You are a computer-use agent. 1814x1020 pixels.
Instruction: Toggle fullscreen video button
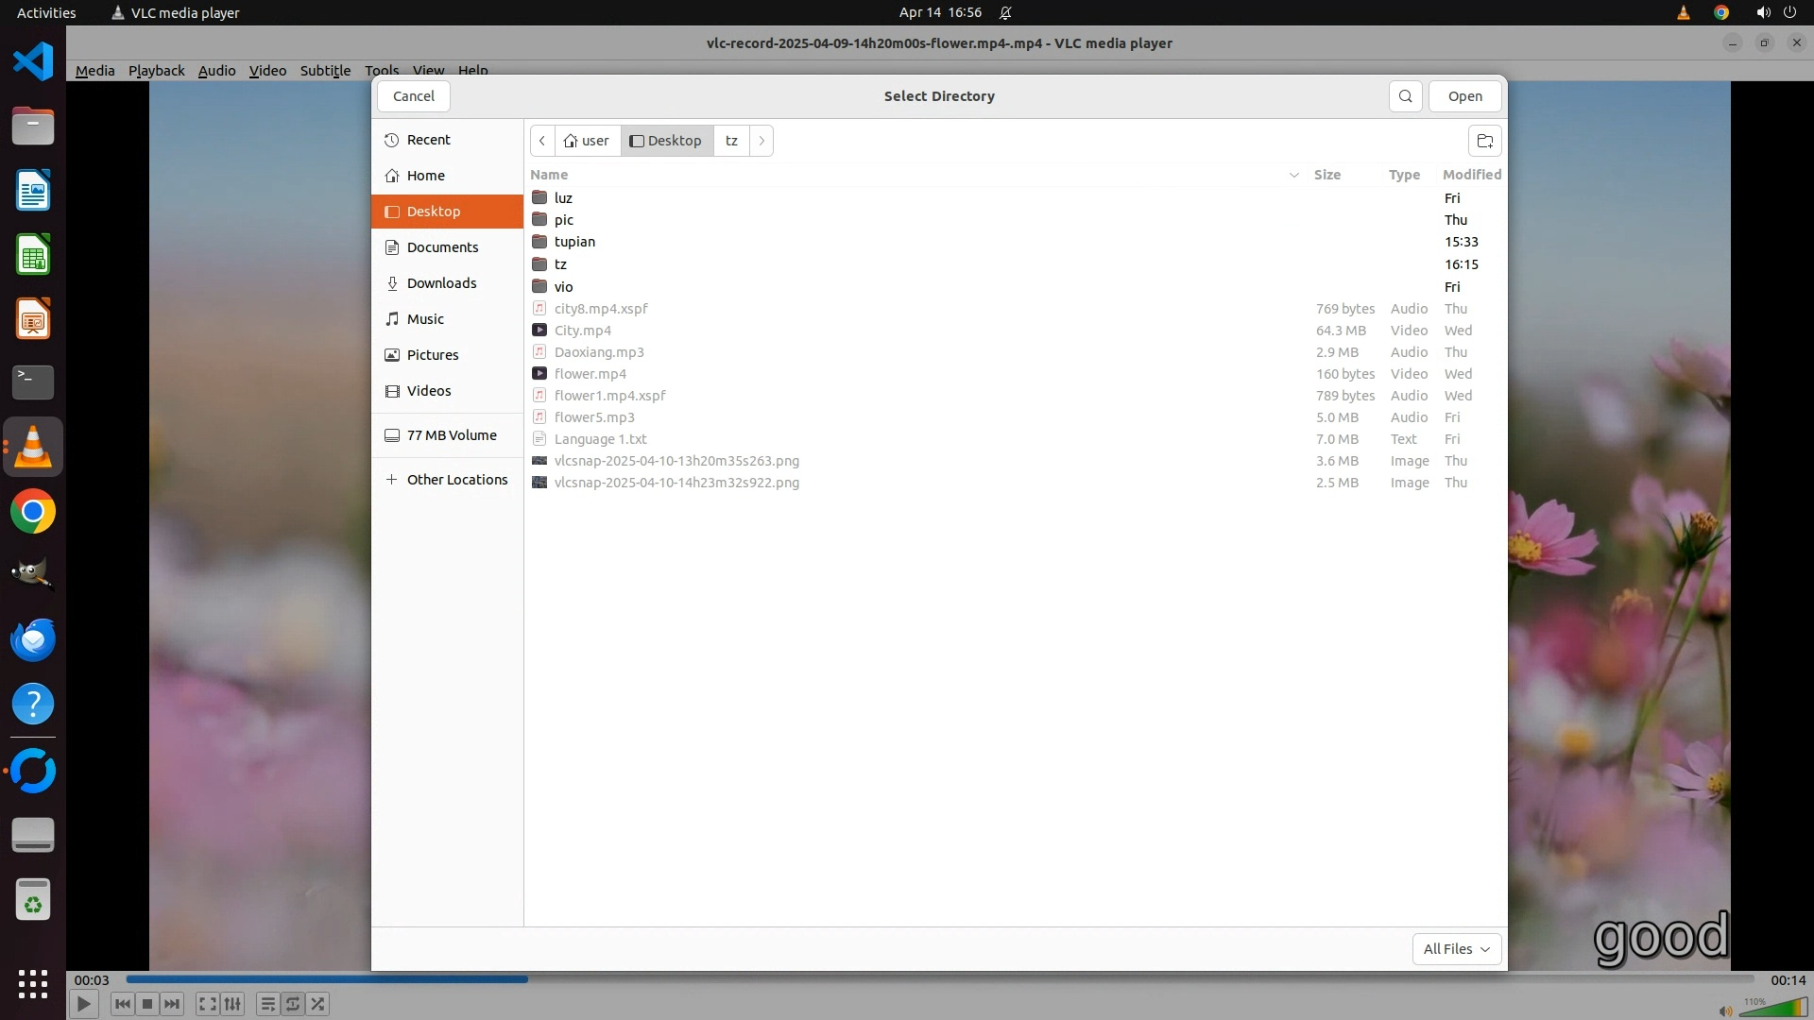[x=208, y=1004]
